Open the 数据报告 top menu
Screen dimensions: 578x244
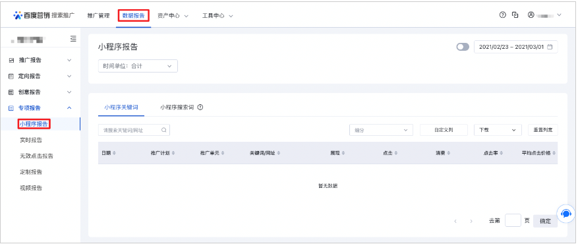click(134, 16)
